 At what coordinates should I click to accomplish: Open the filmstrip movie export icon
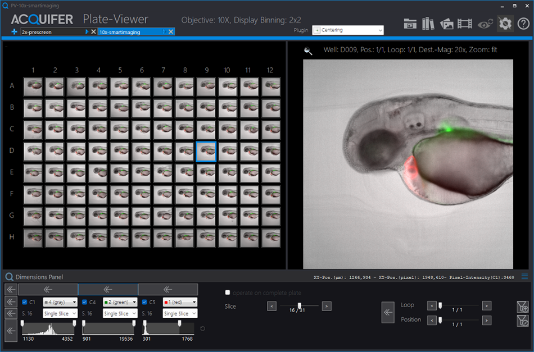pos(465,24)
